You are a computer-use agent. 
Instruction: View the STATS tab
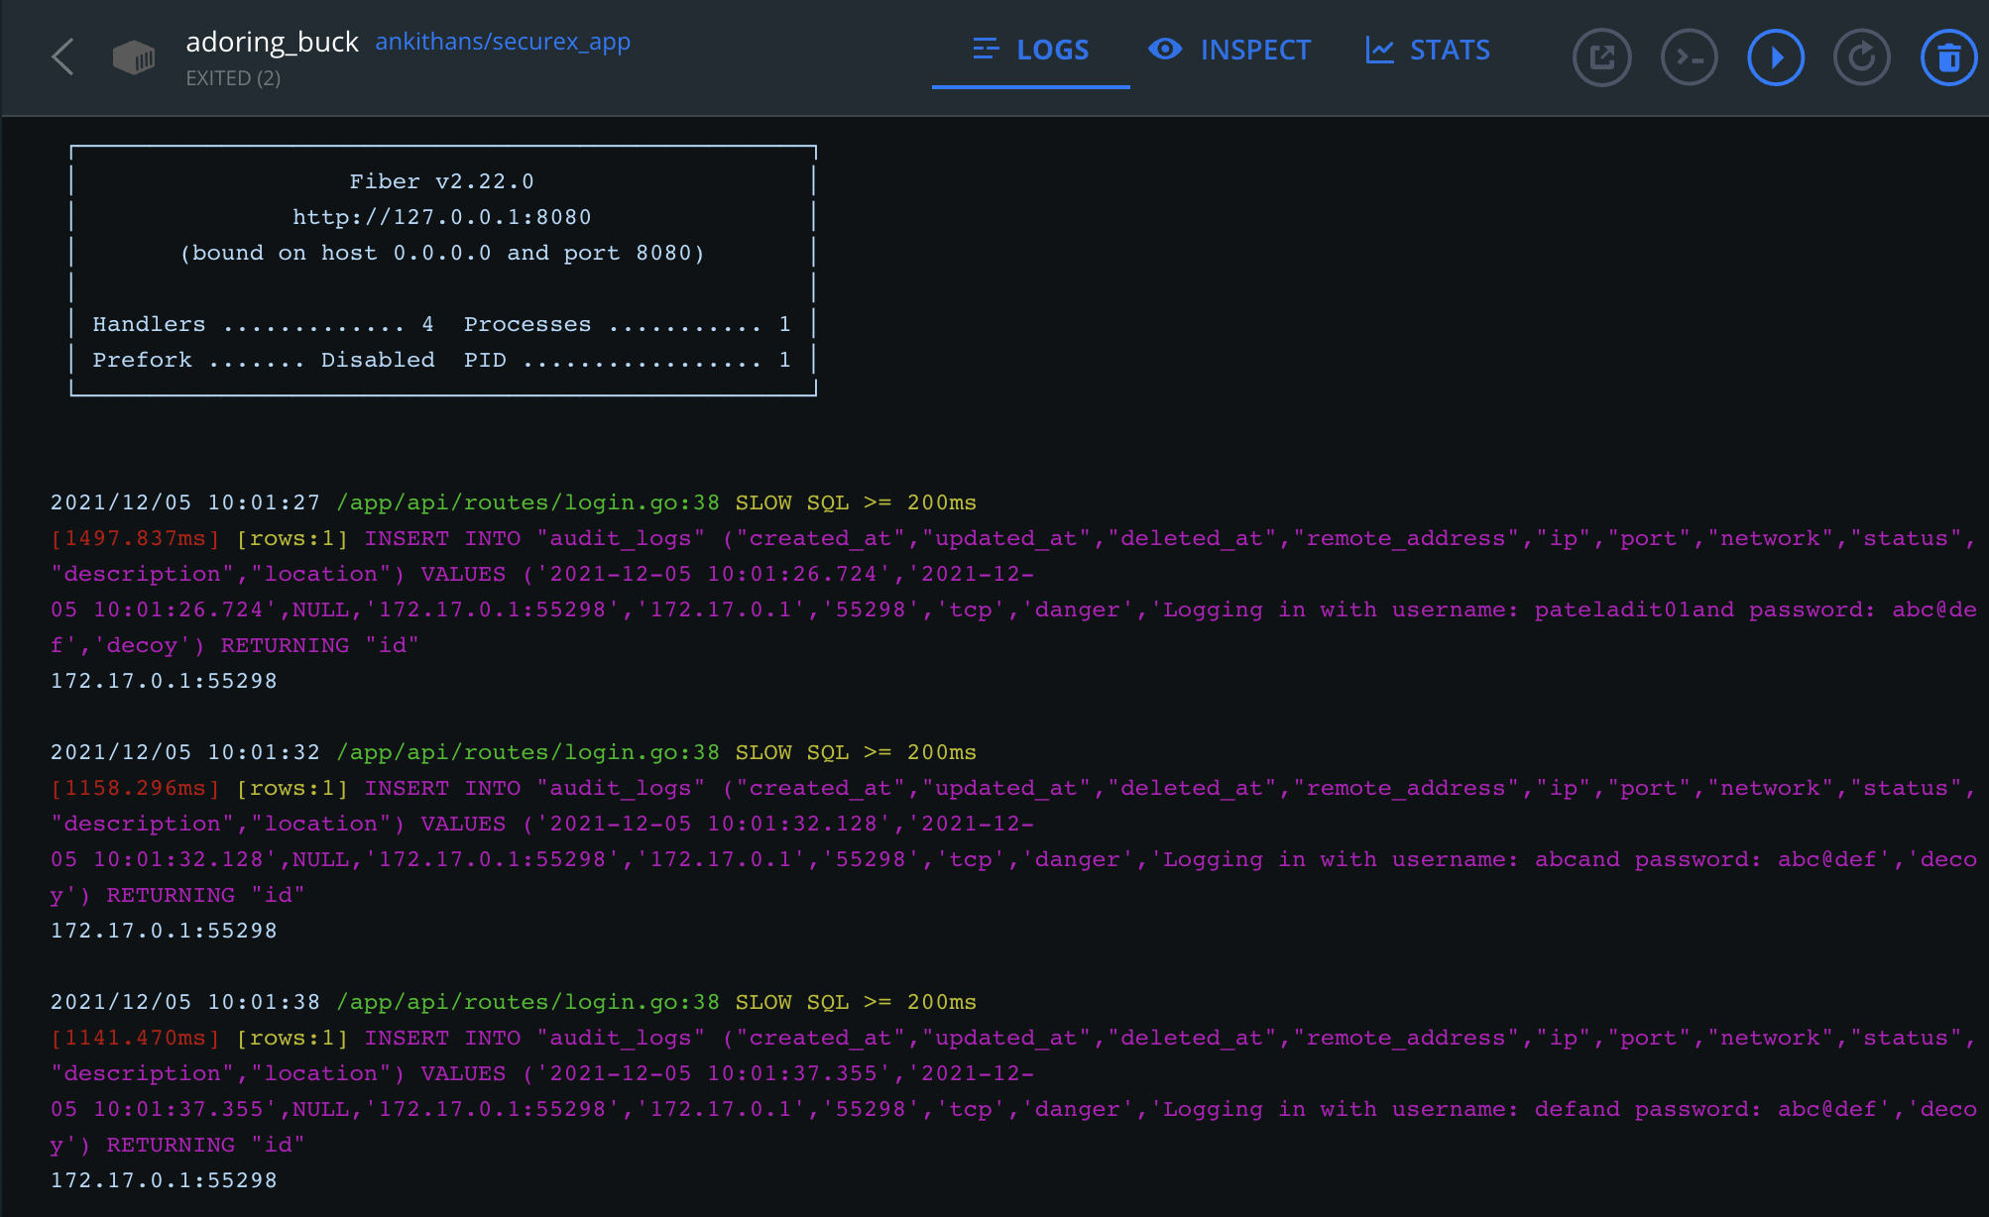1428,50
